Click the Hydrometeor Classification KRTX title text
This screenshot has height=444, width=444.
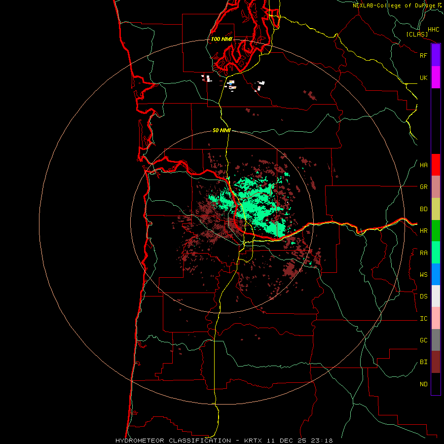[224, 441]
